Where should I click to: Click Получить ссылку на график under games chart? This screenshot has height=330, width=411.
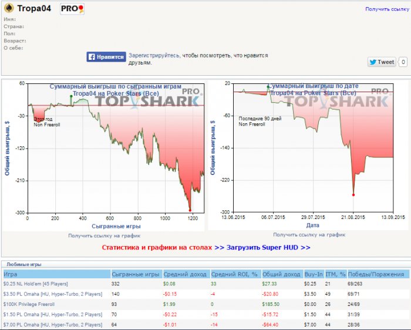coord(105,235)
